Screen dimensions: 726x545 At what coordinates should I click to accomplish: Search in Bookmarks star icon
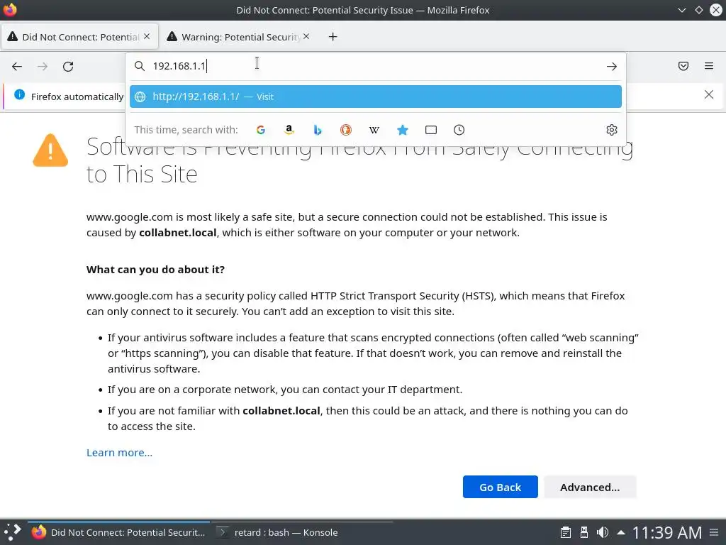pos(403,130)
